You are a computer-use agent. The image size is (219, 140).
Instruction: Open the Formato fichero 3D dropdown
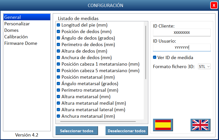(x=204, y=67)
